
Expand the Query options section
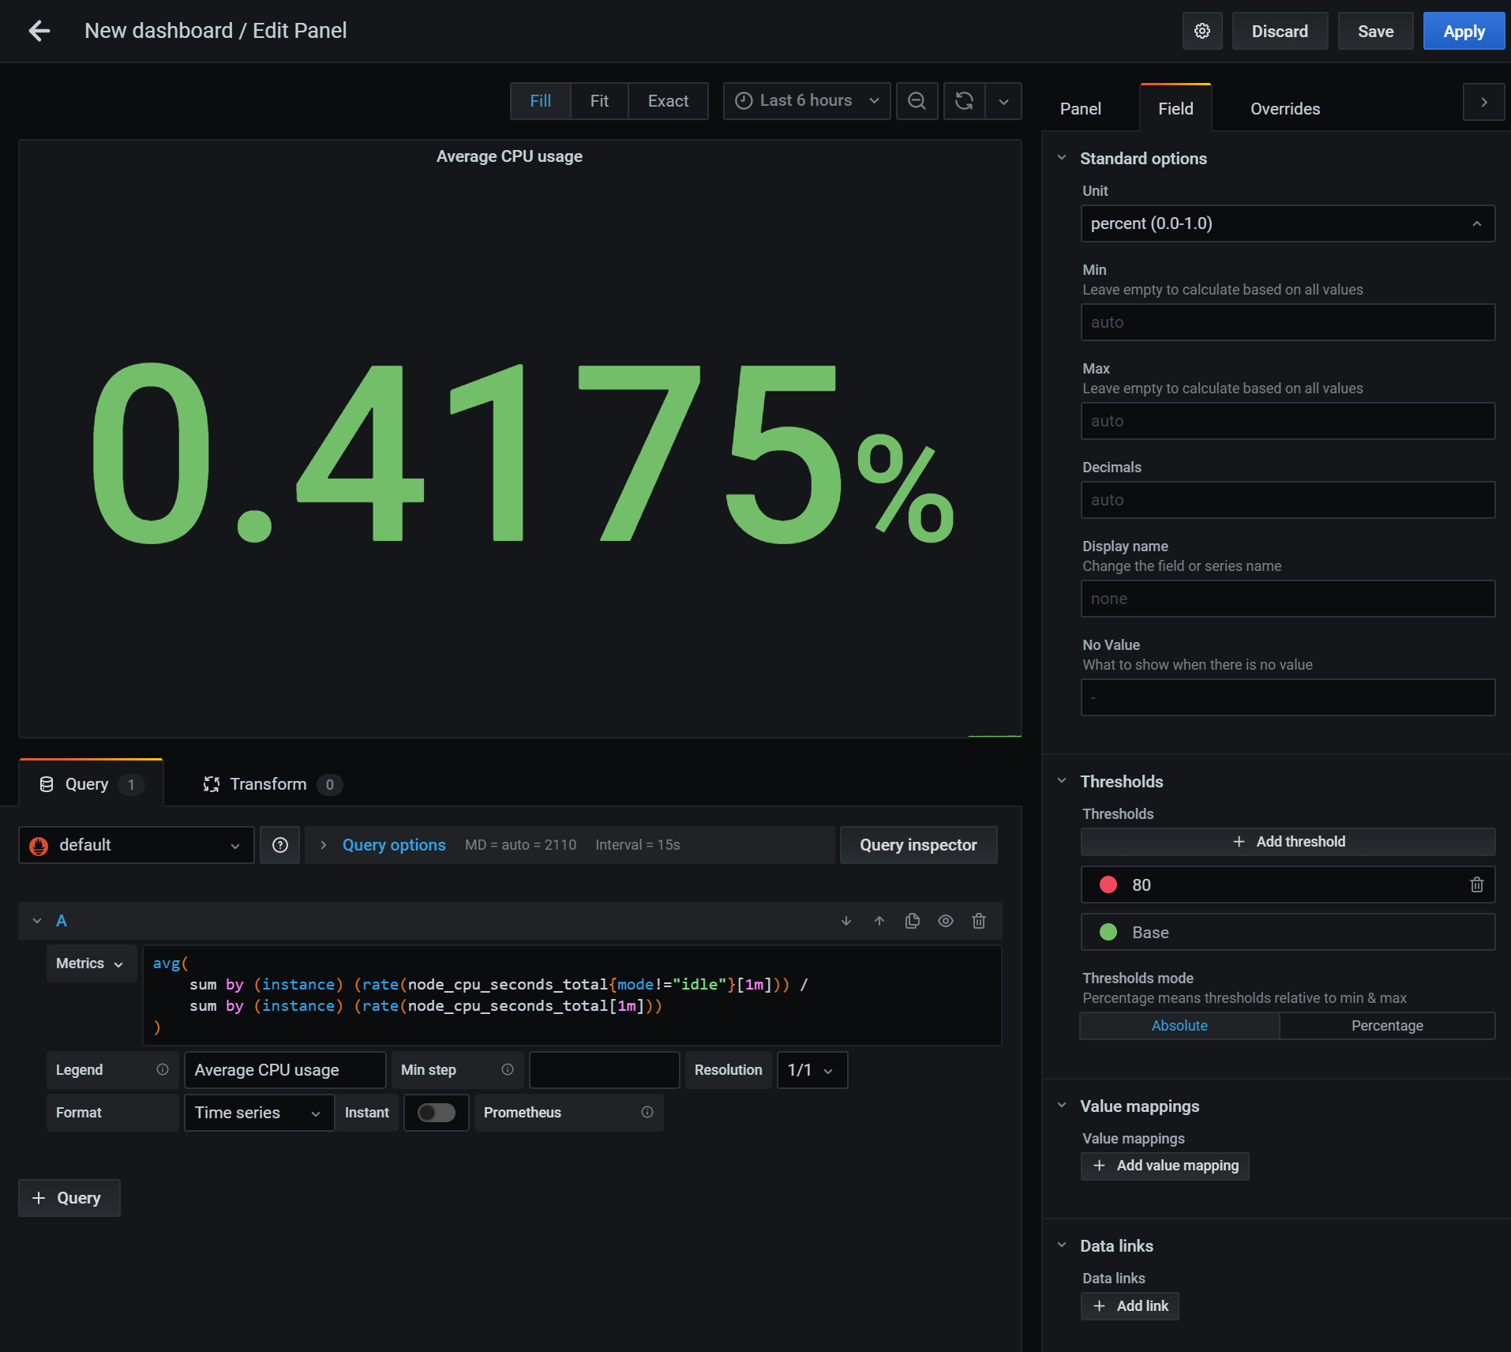pyautogui.click(x=393, y=845)
